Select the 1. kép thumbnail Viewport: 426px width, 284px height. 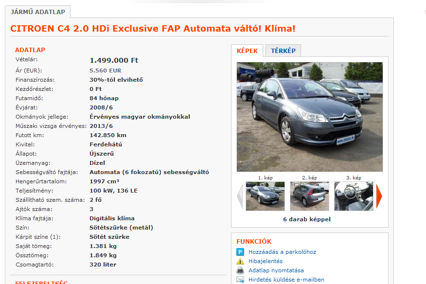(265, 196)
